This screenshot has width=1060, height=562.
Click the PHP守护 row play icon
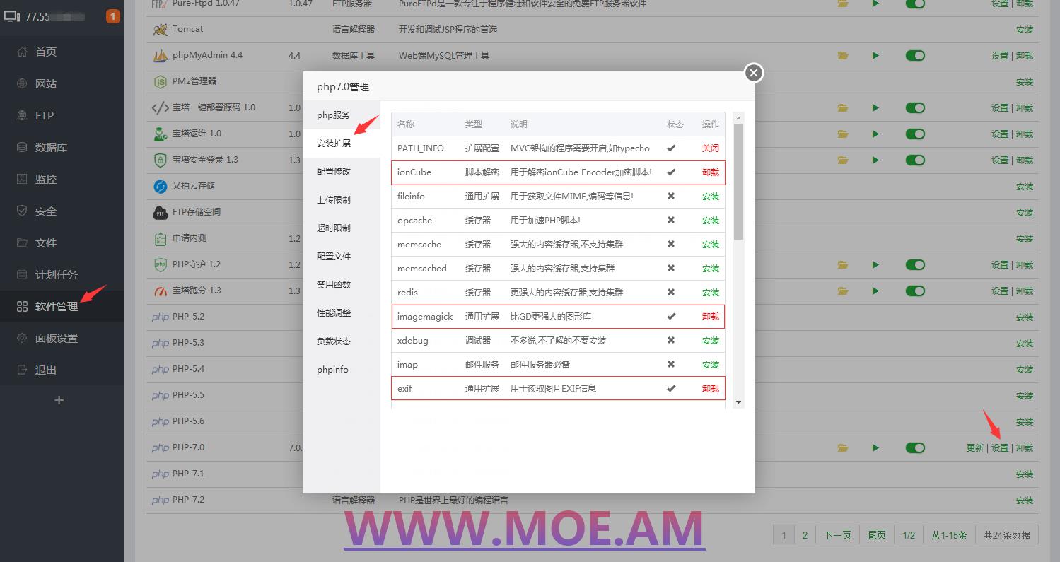coord(875,264)
